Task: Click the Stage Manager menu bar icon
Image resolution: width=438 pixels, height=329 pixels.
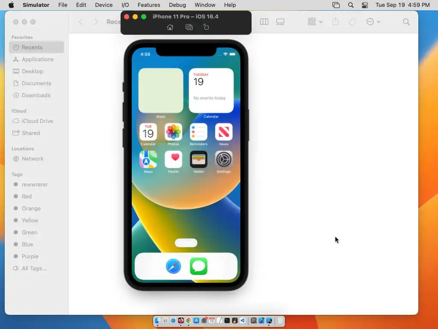Action: (336, 5)
